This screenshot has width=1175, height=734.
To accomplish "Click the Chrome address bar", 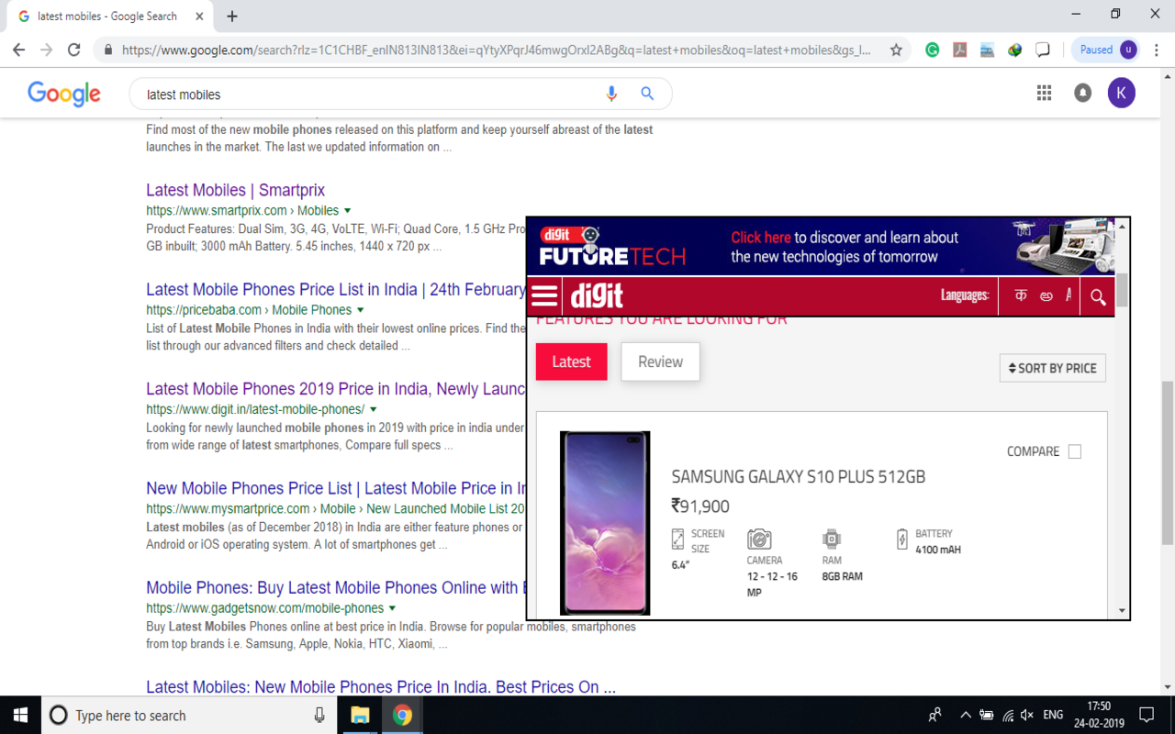I will 496,50.
